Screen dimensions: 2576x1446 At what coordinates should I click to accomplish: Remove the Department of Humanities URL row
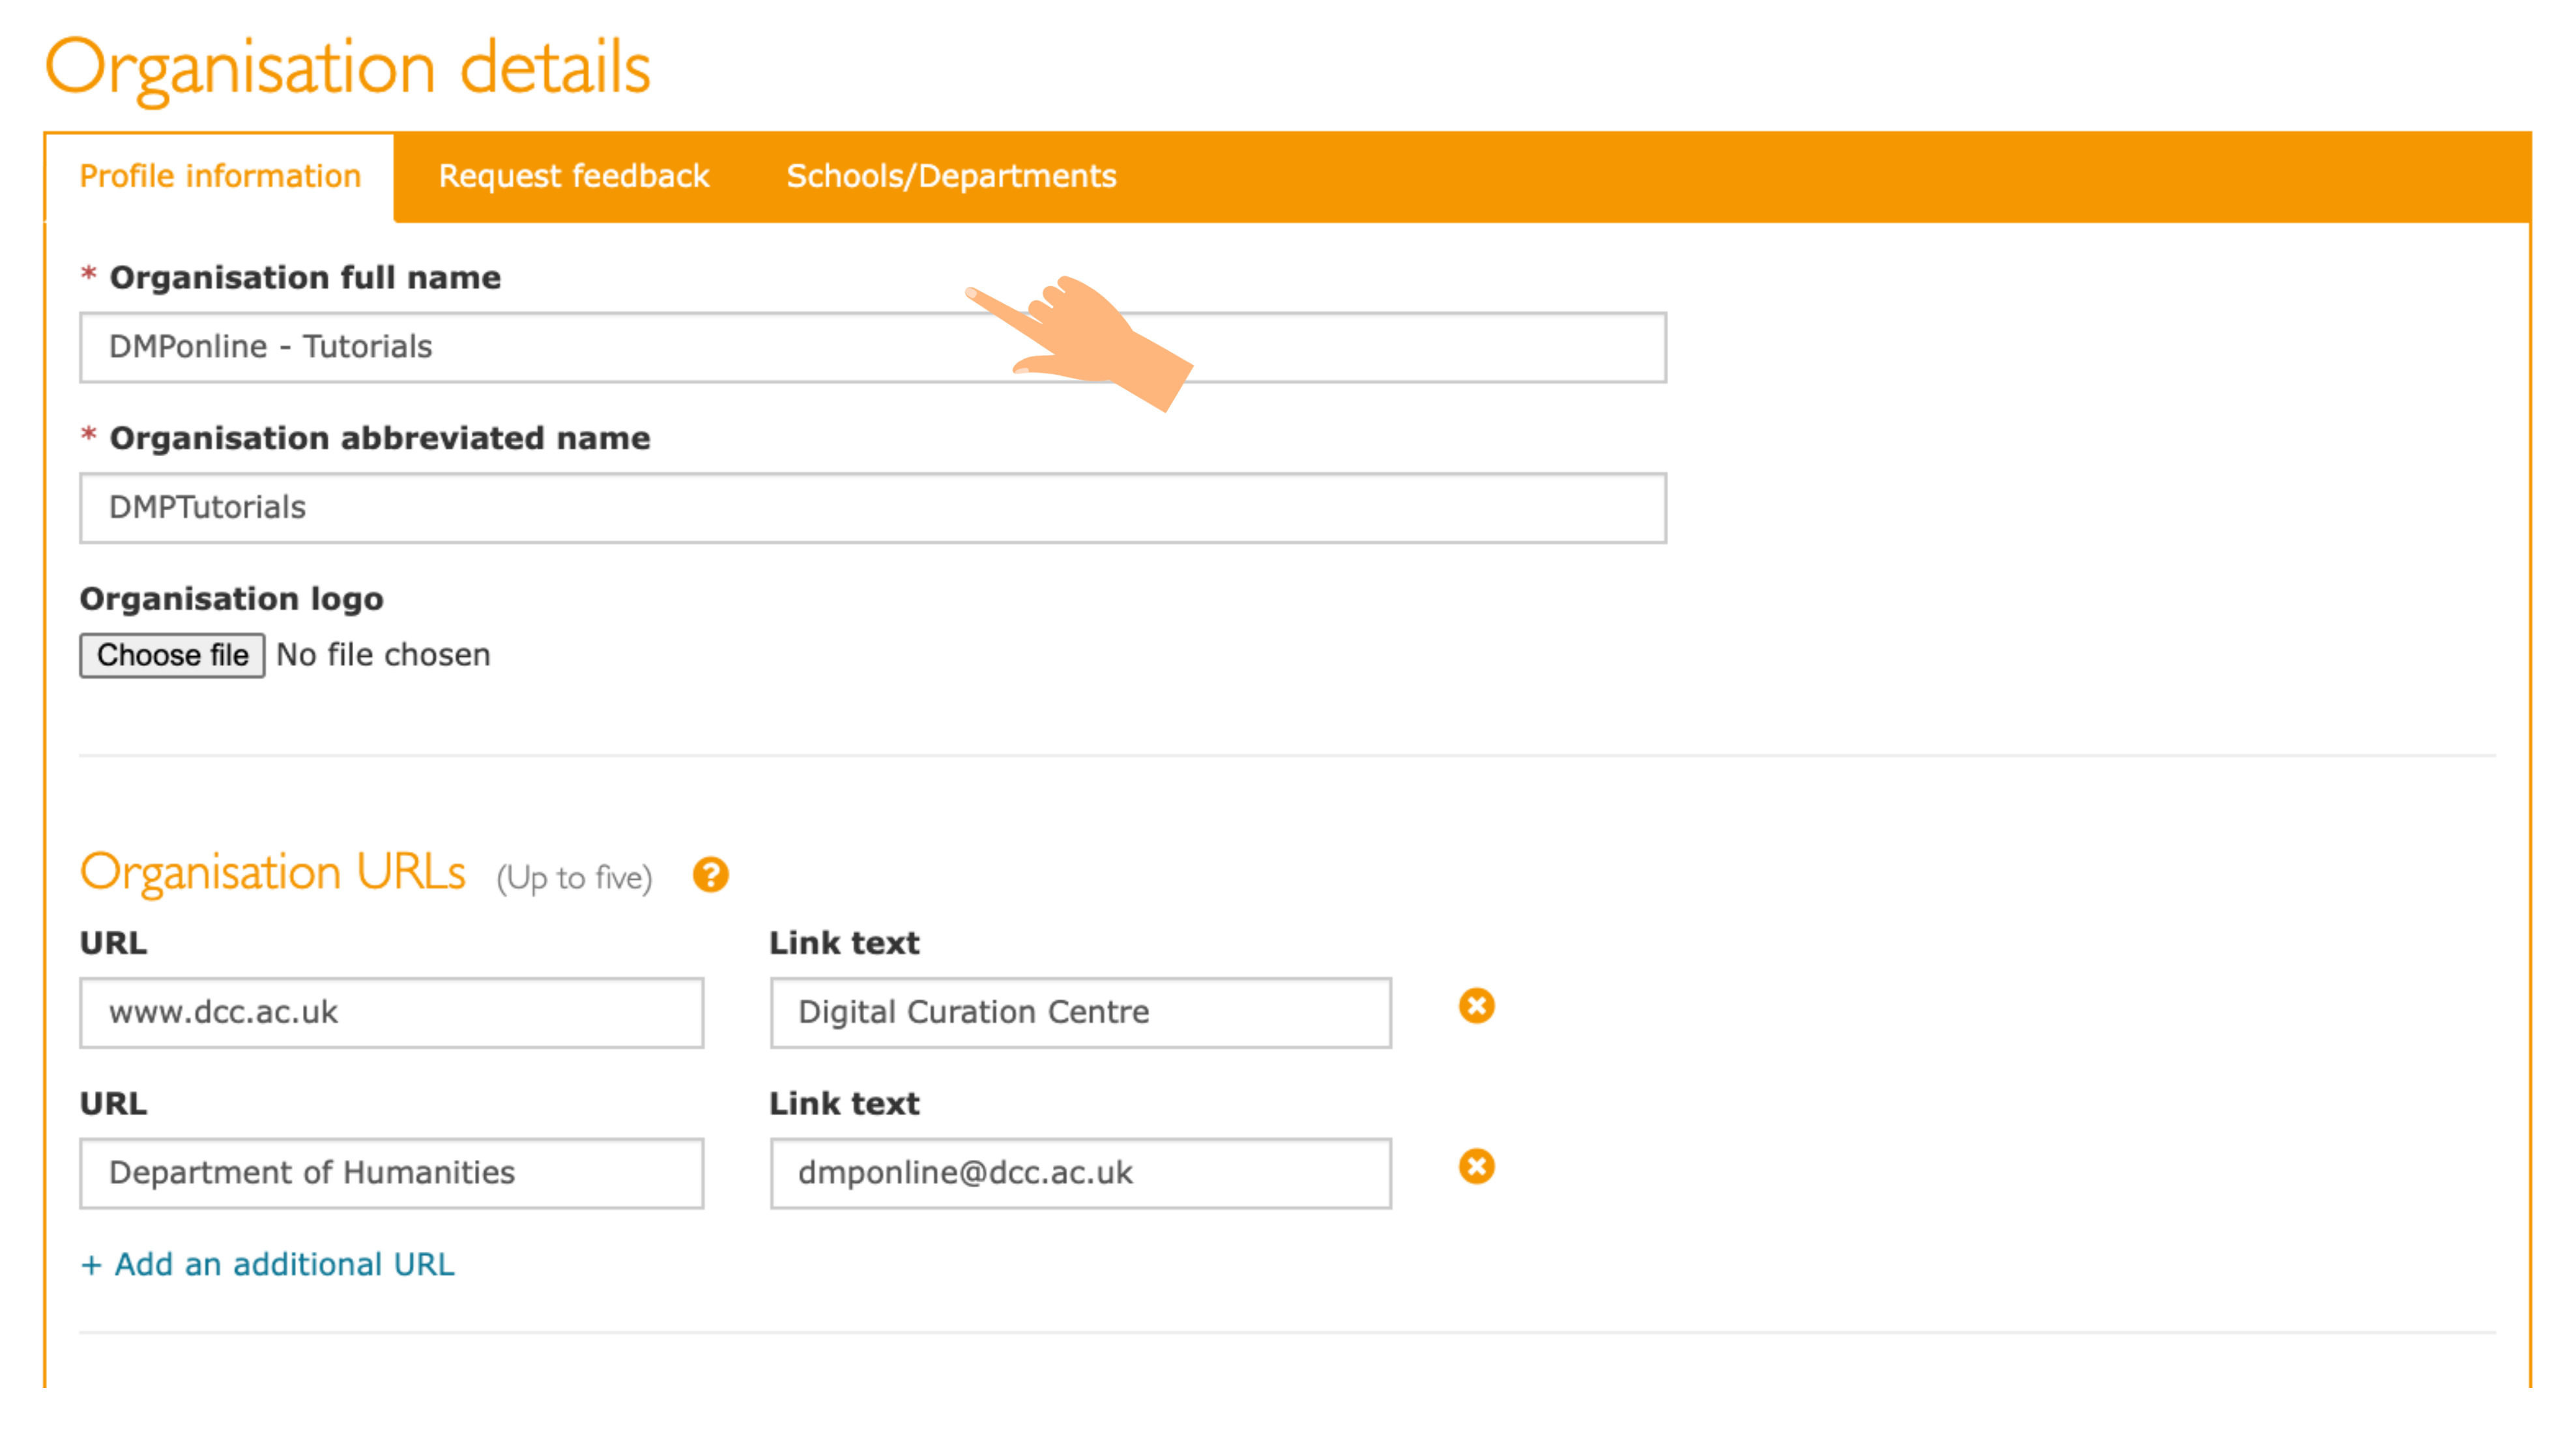[1476, 1166]
